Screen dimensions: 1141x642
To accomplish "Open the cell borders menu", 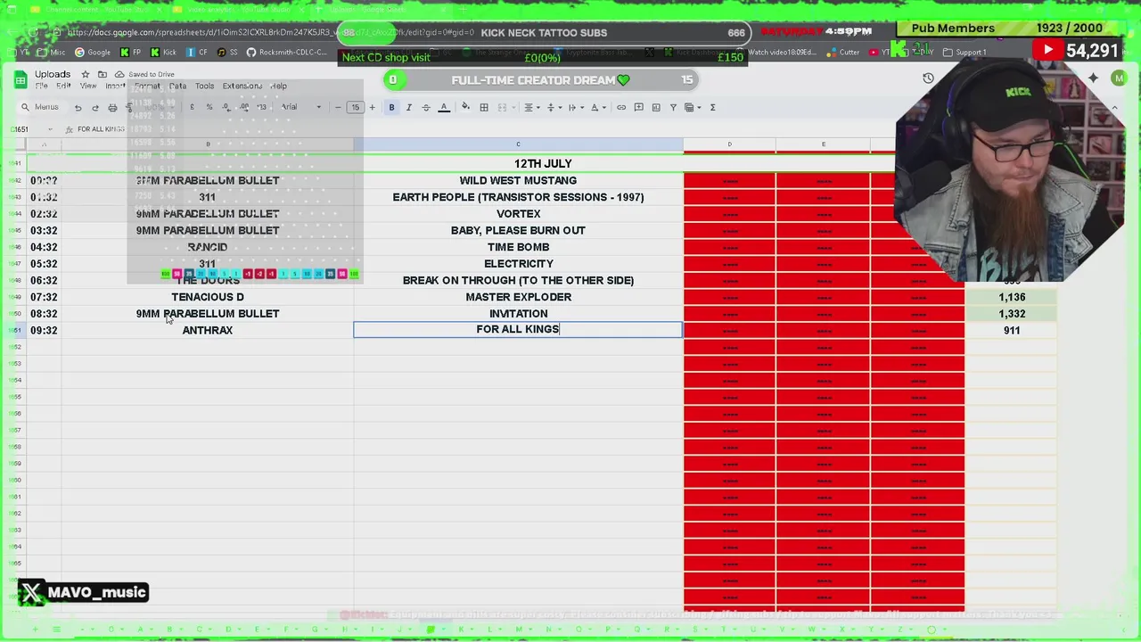I will click(484, 107).
